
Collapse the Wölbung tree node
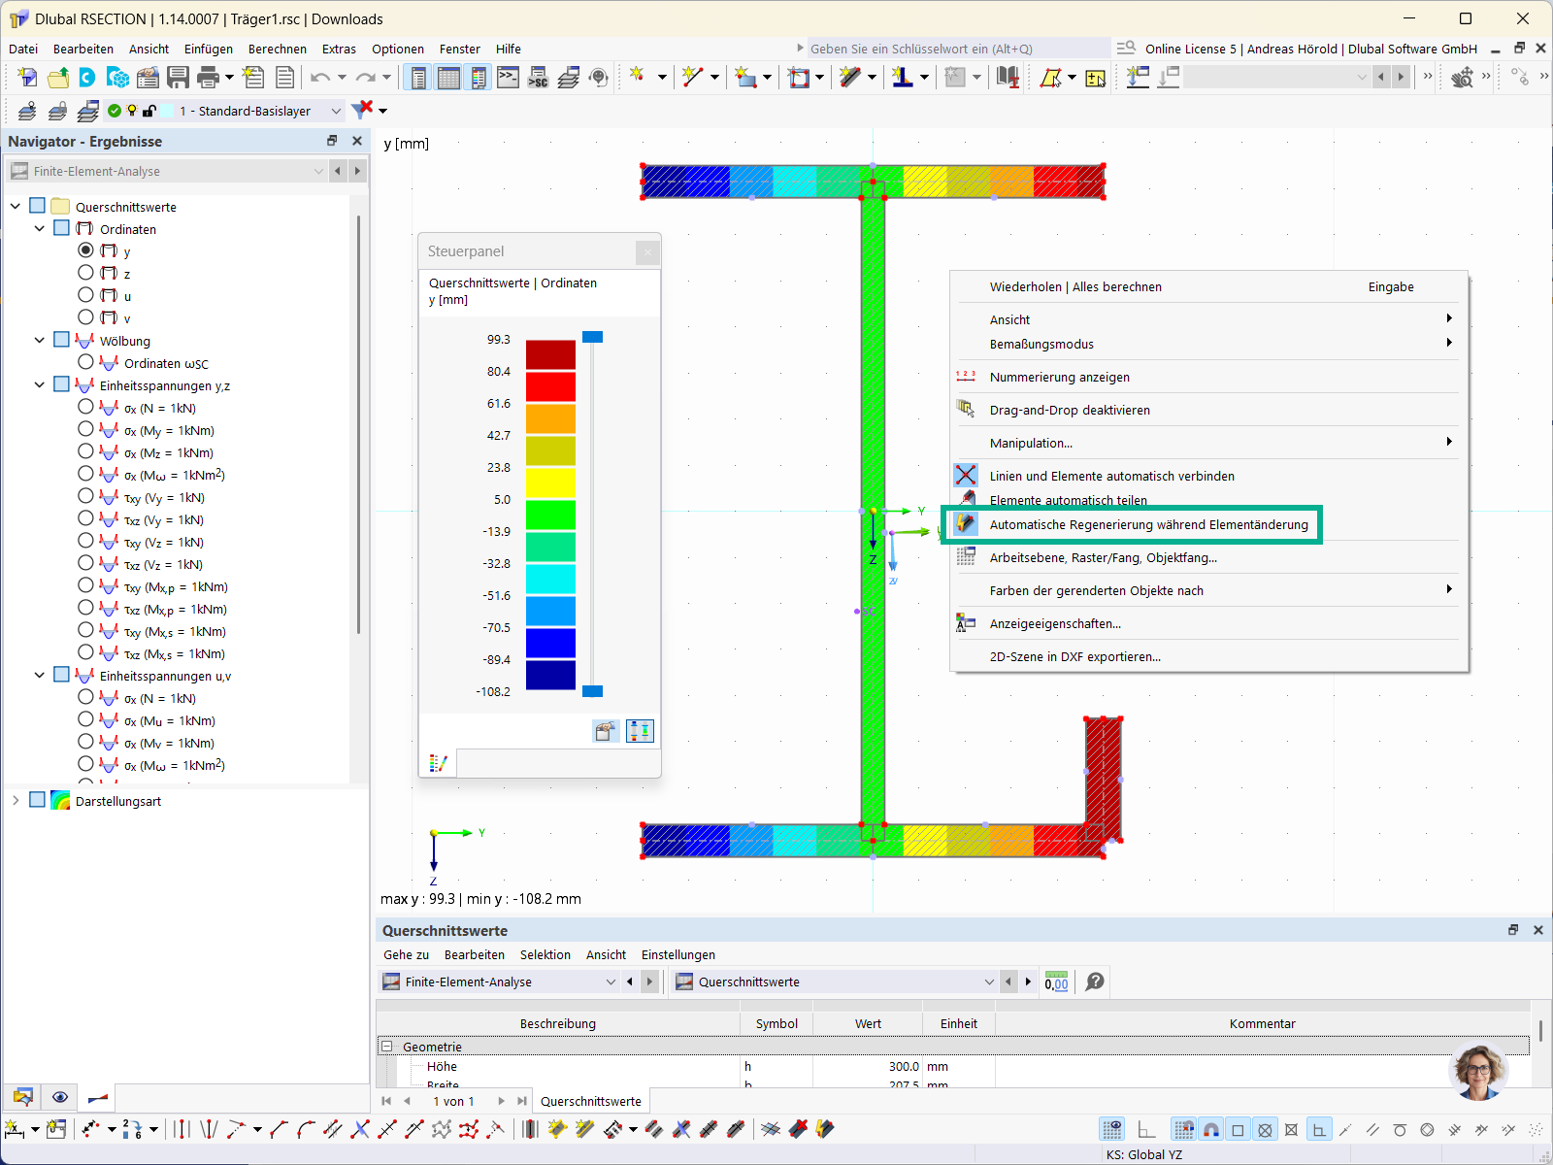pos(40,341)
